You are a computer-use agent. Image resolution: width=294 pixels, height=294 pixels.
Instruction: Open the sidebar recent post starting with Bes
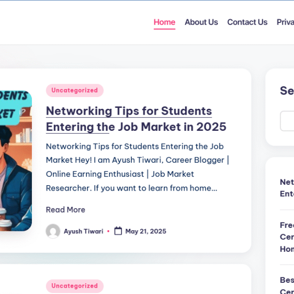(x=287, y=285)
